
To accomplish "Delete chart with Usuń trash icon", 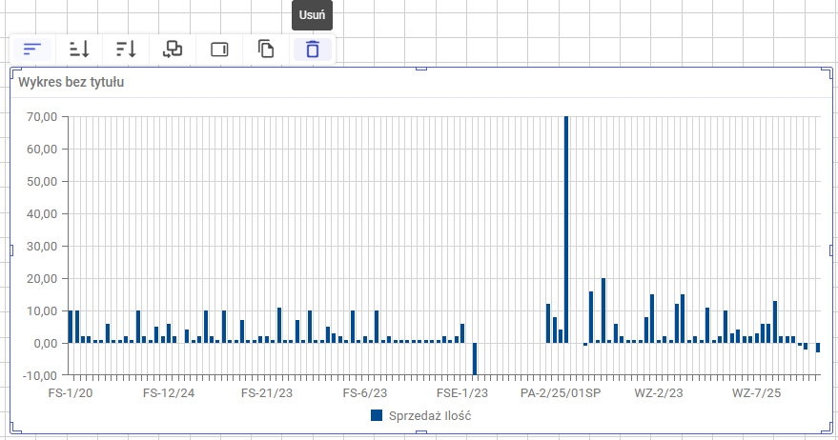I will (x=313, y=50).
